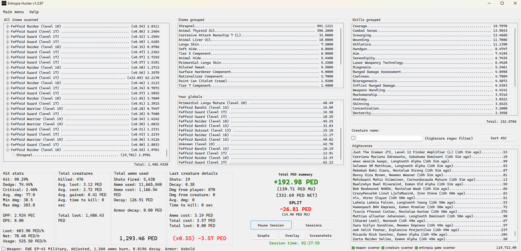The height and width of the screenshot is (251, 521).
Task: Tick the Weapon EWE EP-41 Military checkbox
Action: tap(3, 249)
